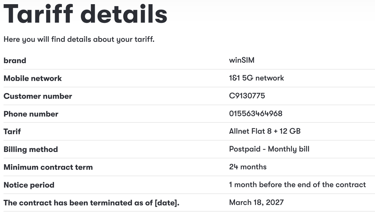
Task: Select customer number C9130775
Action: click(x=247, y=96)
